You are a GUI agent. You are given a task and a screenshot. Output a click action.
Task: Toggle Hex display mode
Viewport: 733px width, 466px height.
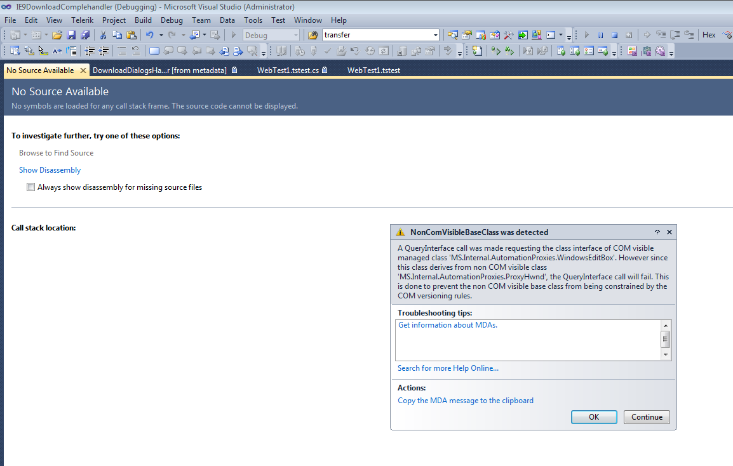[709, 35]
